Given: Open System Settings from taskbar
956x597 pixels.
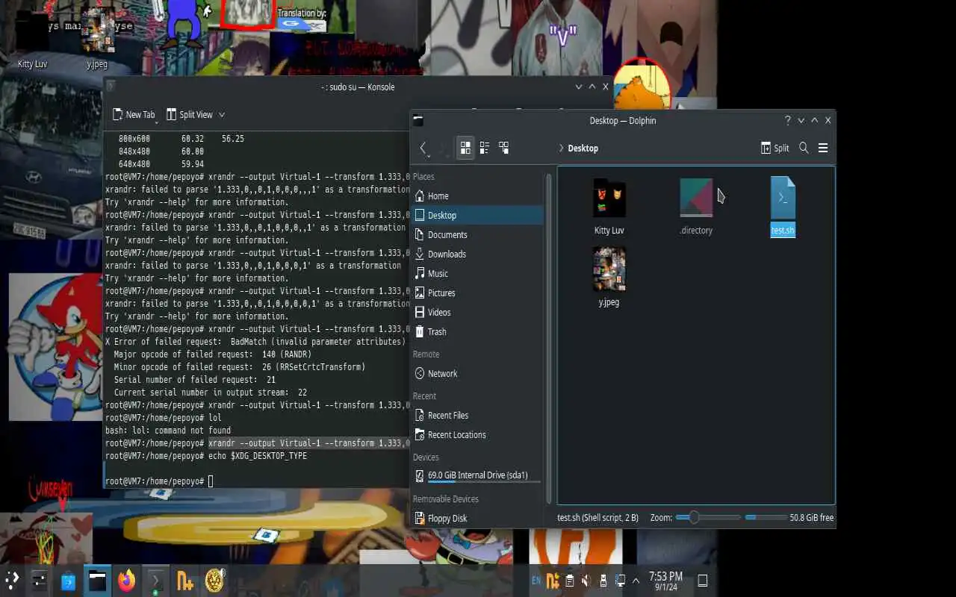Looking at the screenshot, I should pos(40,580).
